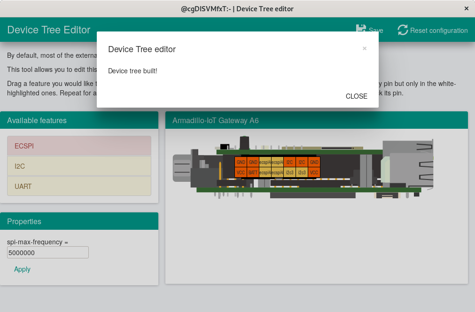Click the I2C pin next to right GND
Image resolution: width=475 pixels, height=312 pixels.
click(302, 162)
